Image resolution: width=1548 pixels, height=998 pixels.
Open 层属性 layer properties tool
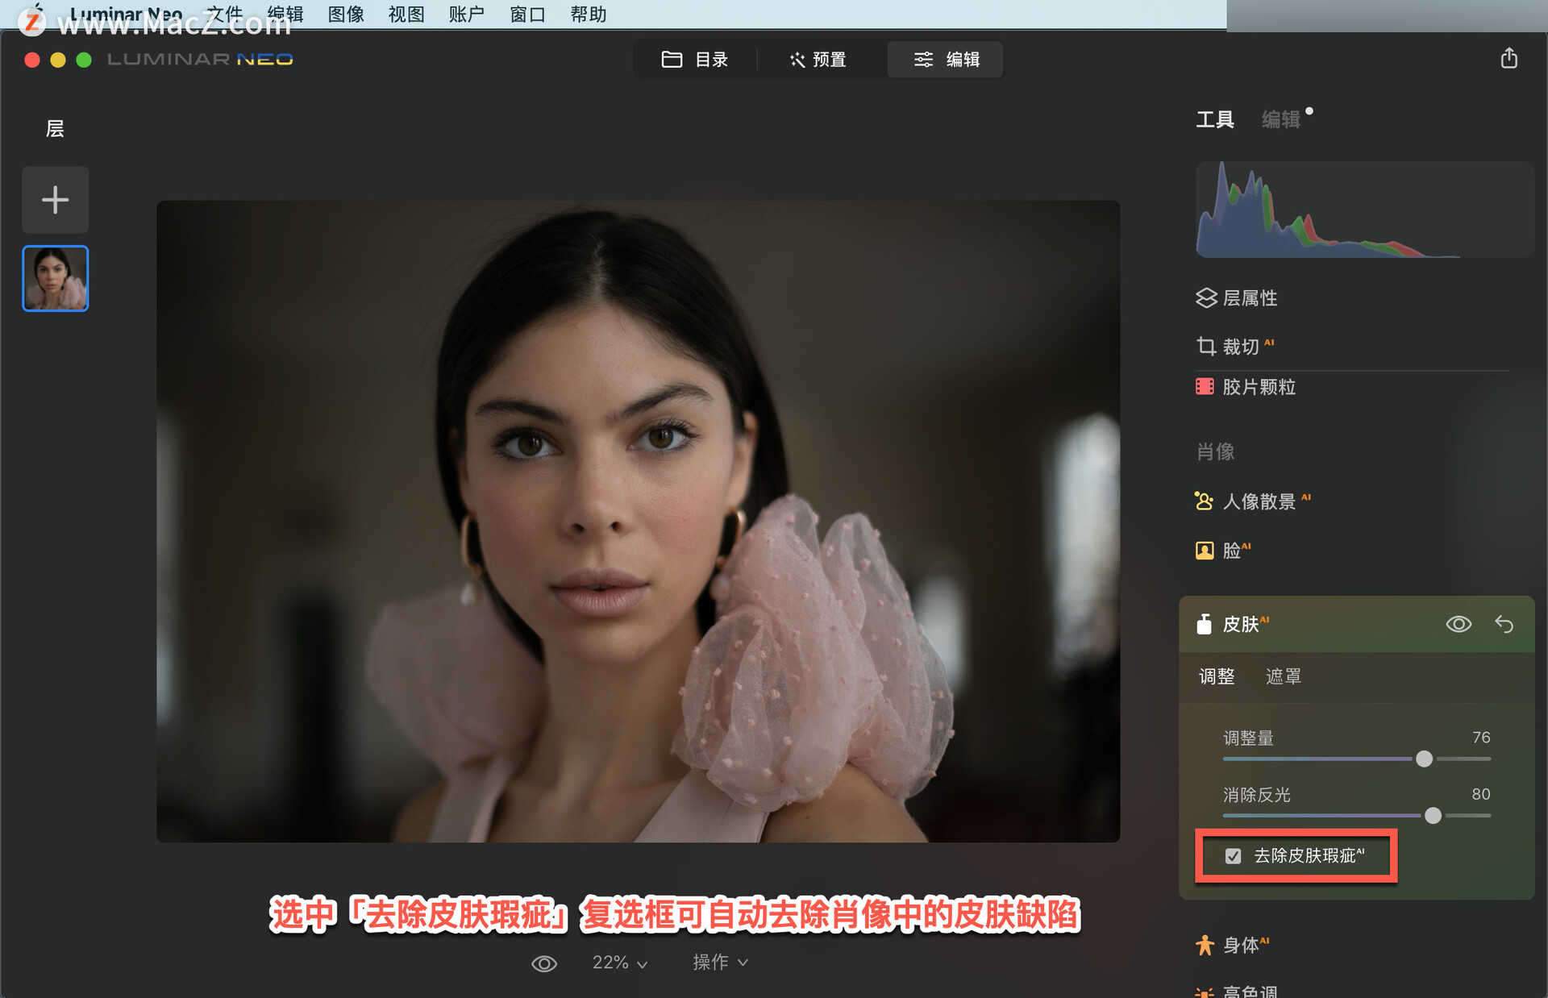click(x=1236, y=298)
